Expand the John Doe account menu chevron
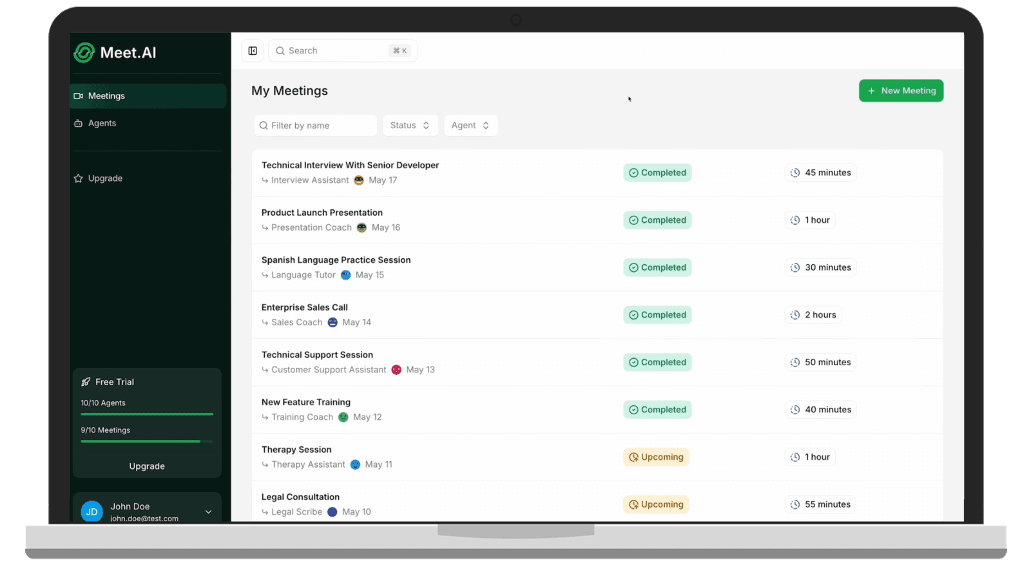 coord(208,512)
